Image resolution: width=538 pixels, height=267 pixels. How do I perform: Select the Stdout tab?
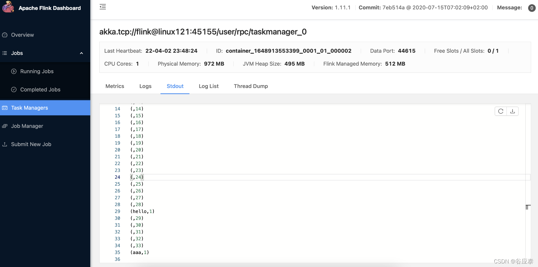(x=175, y=86)
